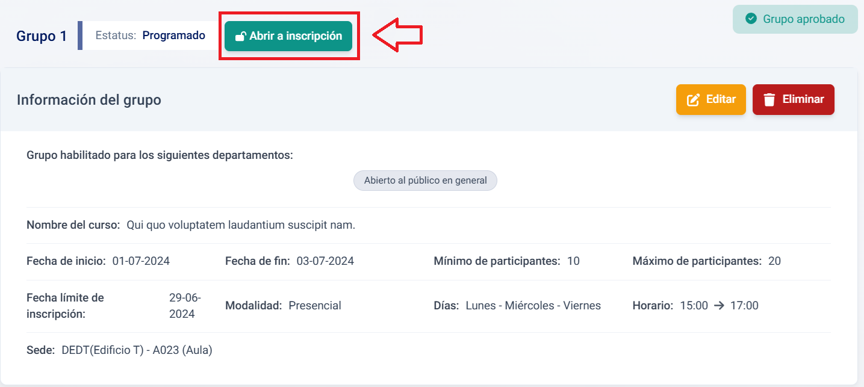Select the Abierto al público en general chip
Screen dimensions: 864x387
[x=425, y=181]
